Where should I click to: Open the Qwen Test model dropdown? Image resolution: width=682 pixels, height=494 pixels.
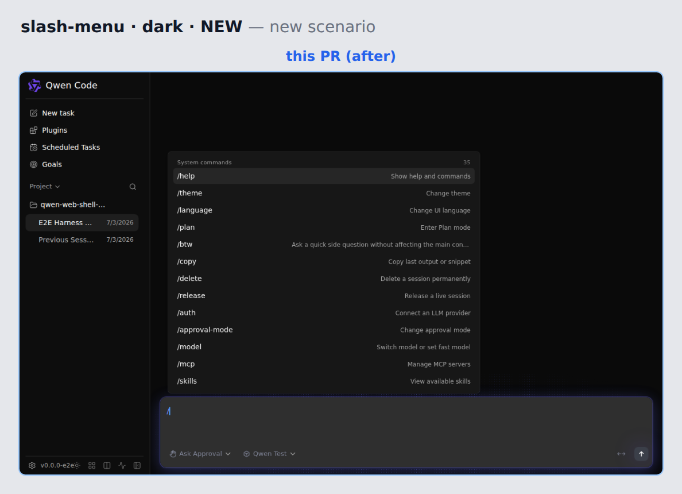[269, 454]
